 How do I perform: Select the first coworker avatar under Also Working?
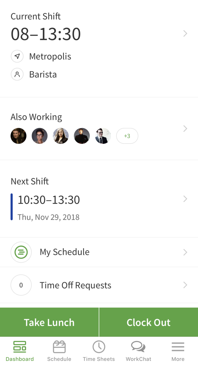[x=18, y=135]
